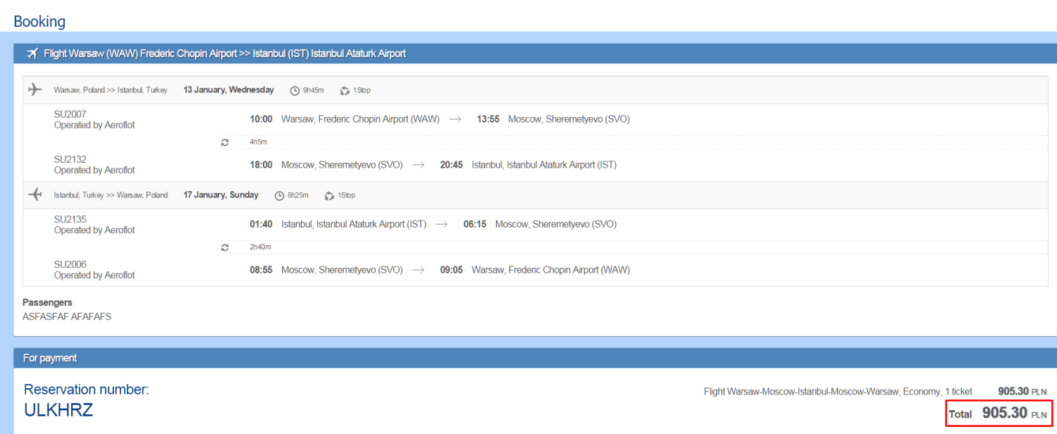Click the 01:40 departure time
The width and height of the screenshot is (1057, 434).
pos(261,224)
